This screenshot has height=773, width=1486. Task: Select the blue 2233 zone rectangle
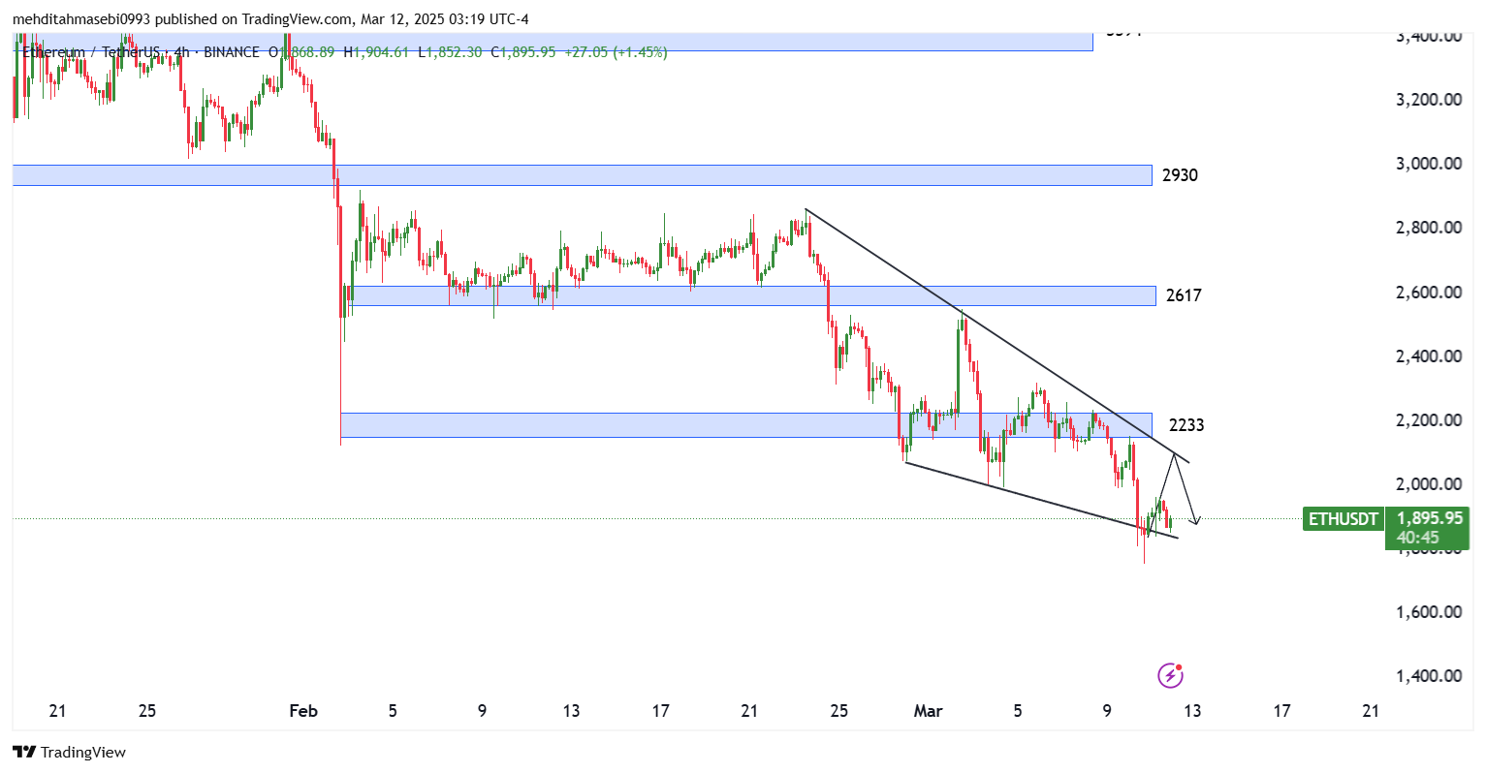tap(746, 424)
